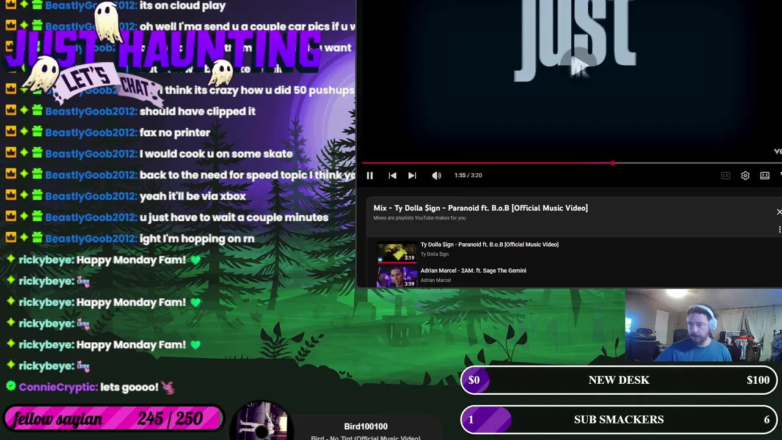
Task: Click the Adrian Marcel channel name
Action: pyautogui.click(x=436, y=280)
